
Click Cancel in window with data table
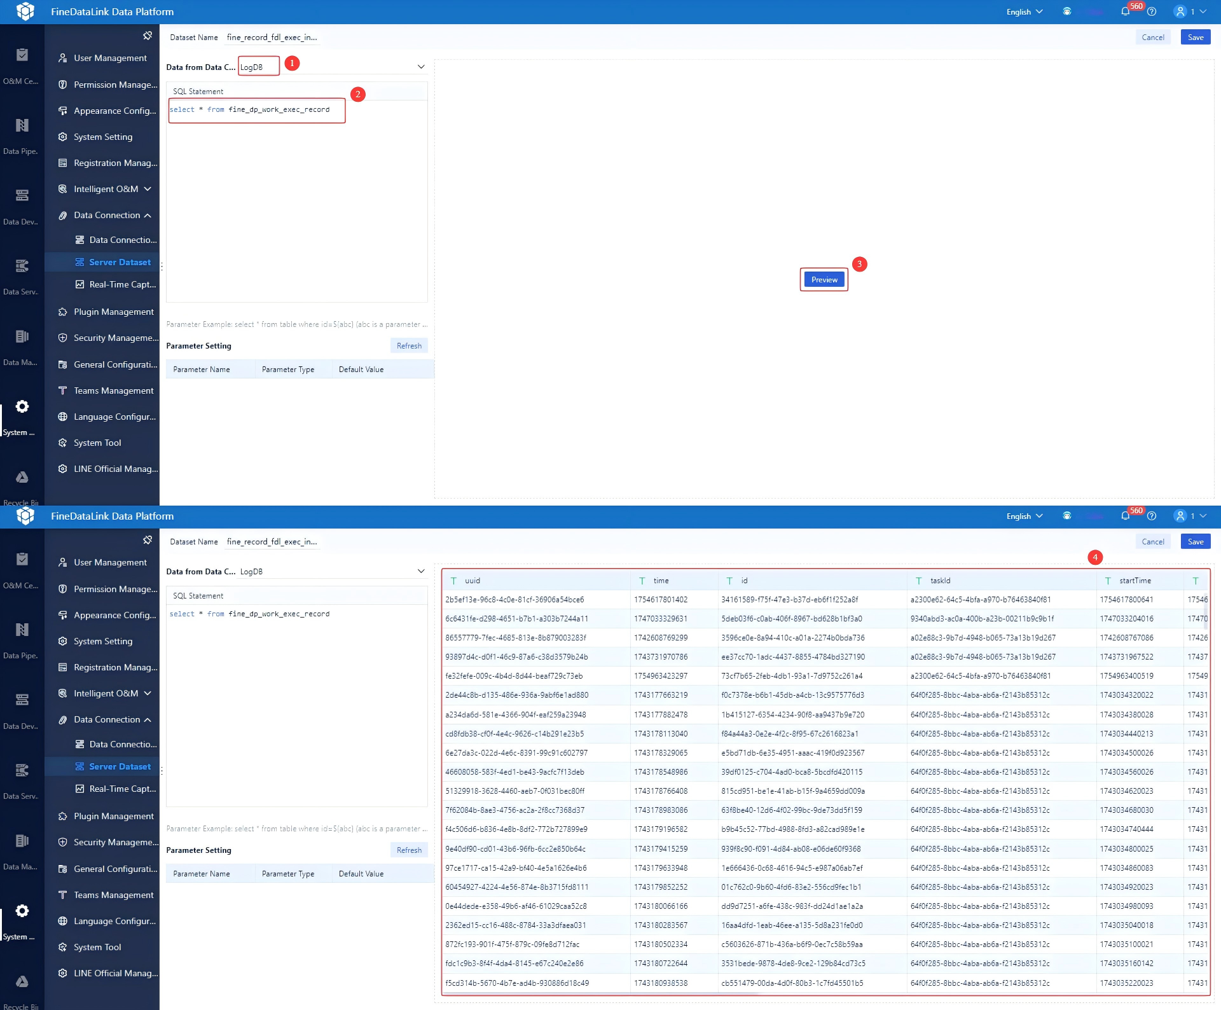click(1153, 541)
